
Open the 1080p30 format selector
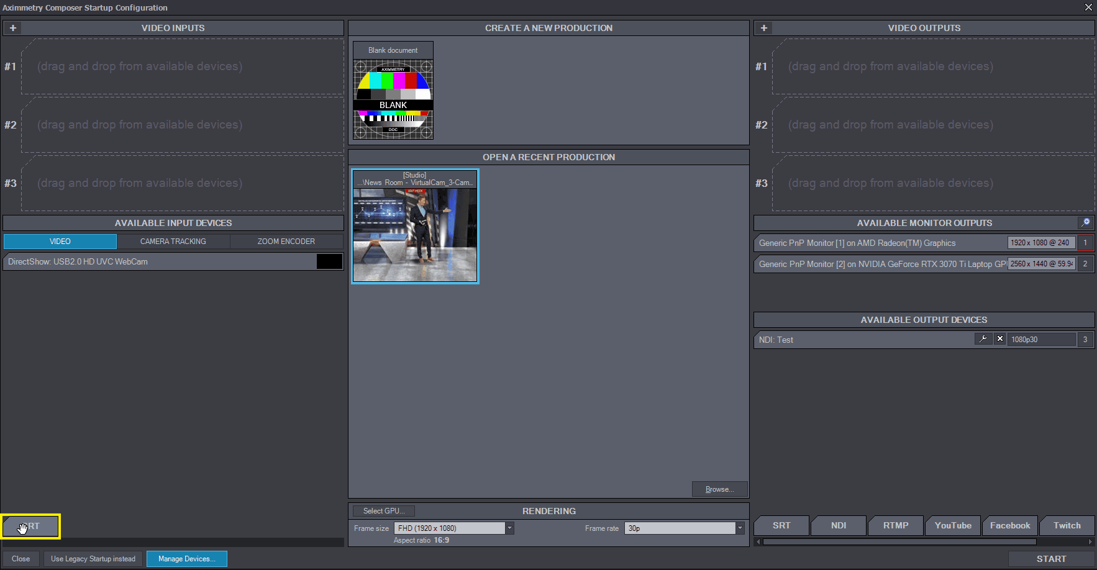click(1042, 340)
